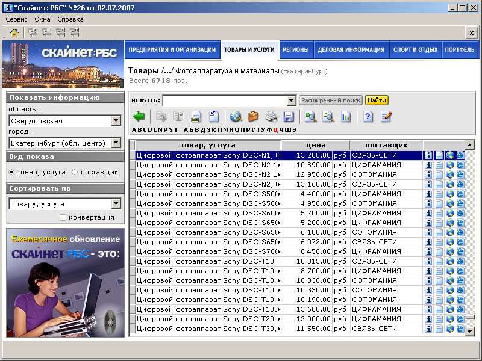Click the info icon in the 6 450.00 row
Image resolution: width=482 pixels, height=361 pixels.
(428, 251)
